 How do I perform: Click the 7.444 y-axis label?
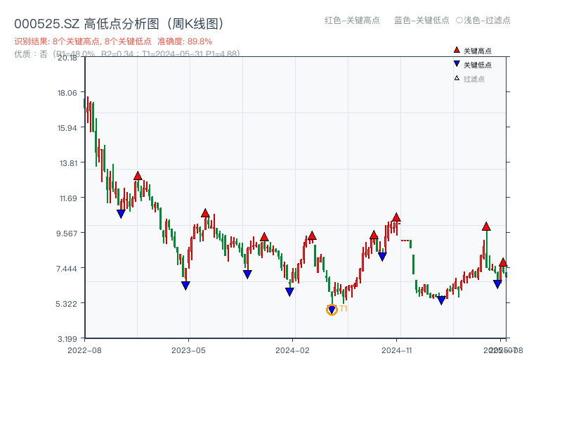pos(66,269)
